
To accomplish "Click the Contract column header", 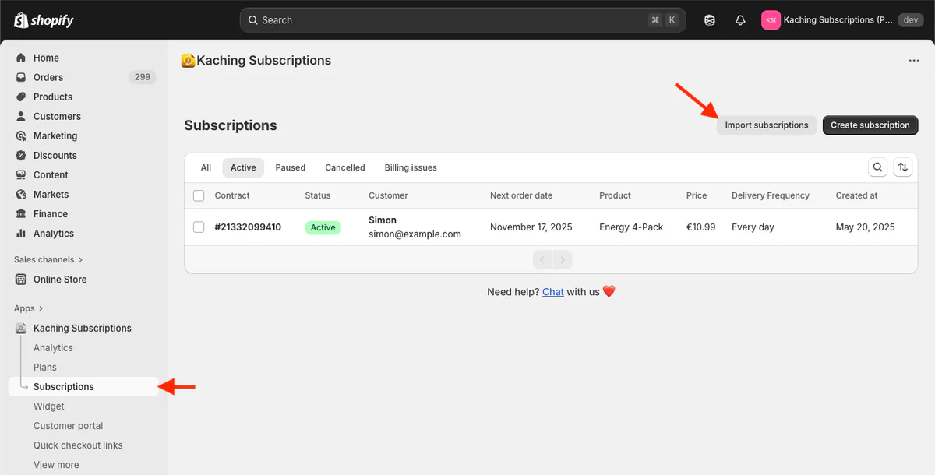I will (x=232, y=195).
